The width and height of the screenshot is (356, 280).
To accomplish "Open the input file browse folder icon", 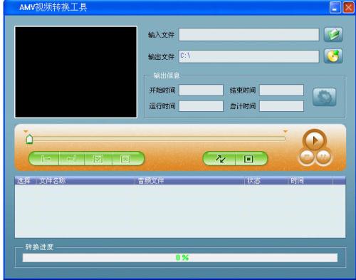I will click(x=333, y=34).
